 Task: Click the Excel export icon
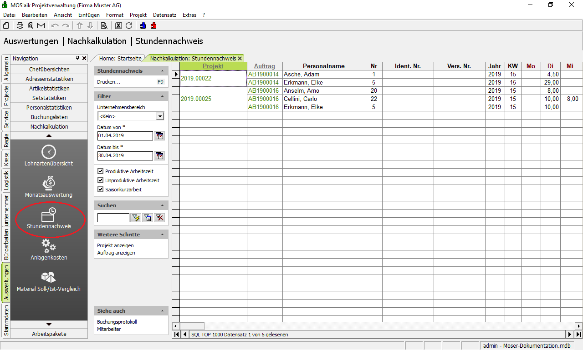(x=118, y=25)
